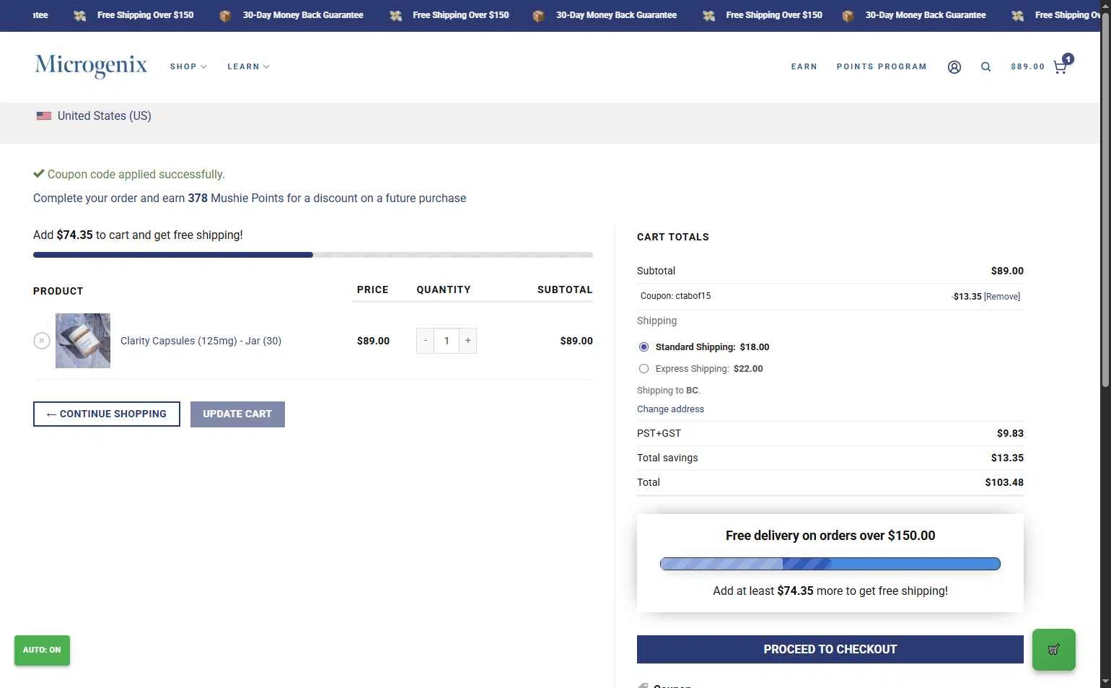Screen dimensions: 1111x688
Task: Click Update Cart button
Action: [237, 414]
